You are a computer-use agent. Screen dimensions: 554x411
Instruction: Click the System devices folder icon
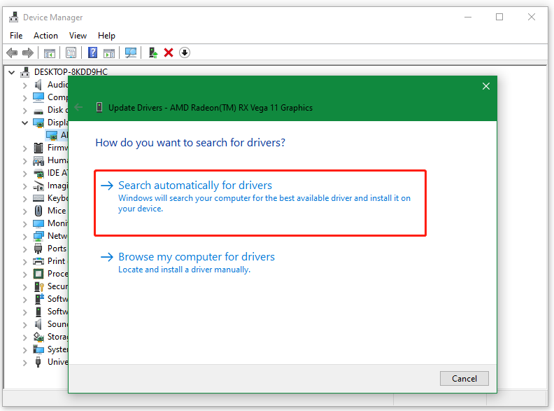38,349
